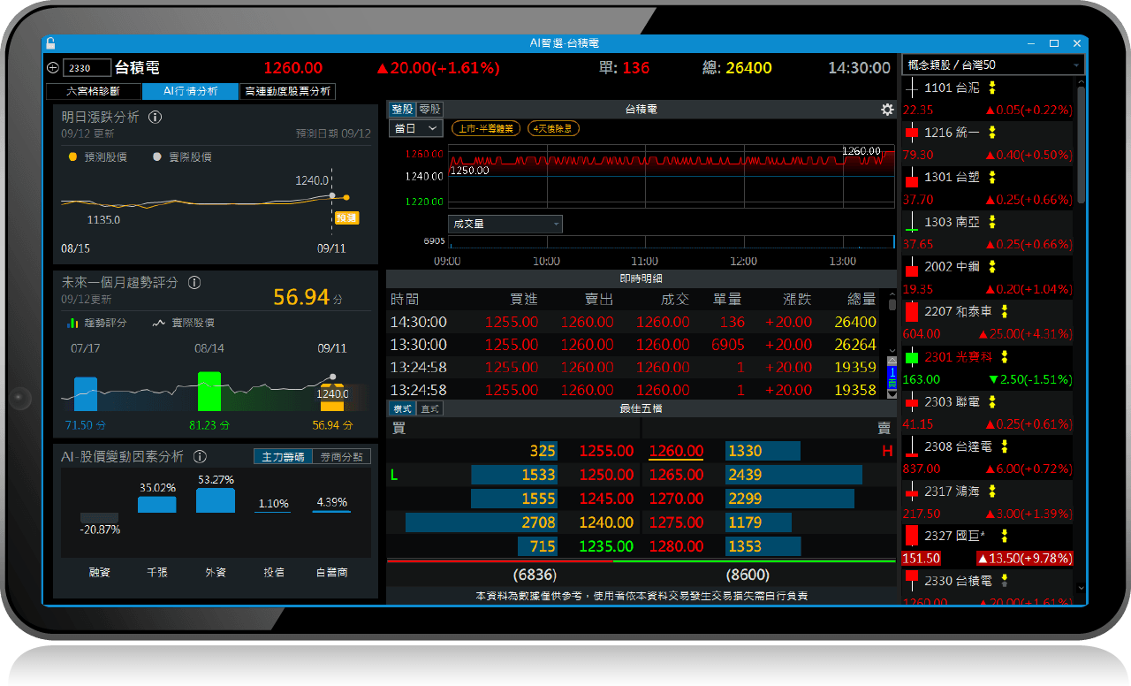Screen dimensions: 1131x686
Task: Open the 當日 period dropdown
Action: (x=415, y=128)
